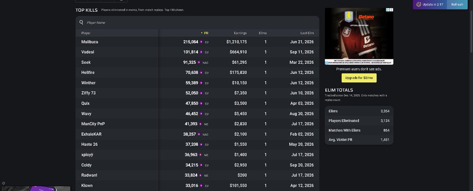Click the Elims total value 3,354
Screen dimensions: 473x191
click(x=385, y=111)
